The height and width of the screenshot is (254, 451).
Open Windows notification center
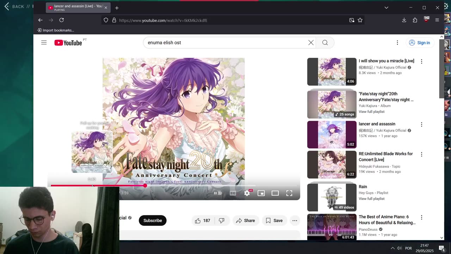coord(442,248)
